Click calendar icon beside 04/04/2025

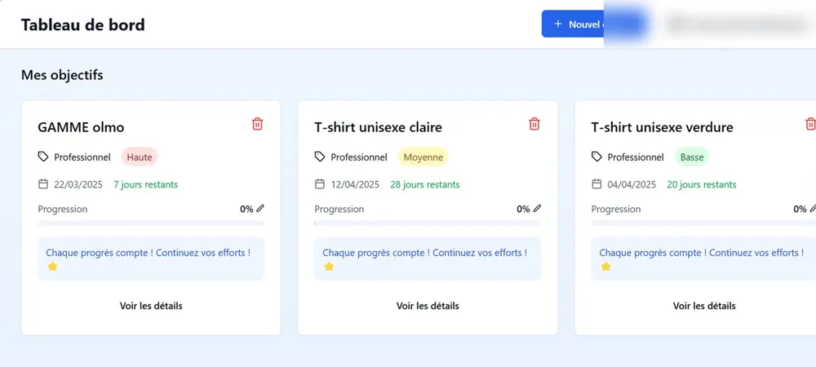click(x=596, y=184)
